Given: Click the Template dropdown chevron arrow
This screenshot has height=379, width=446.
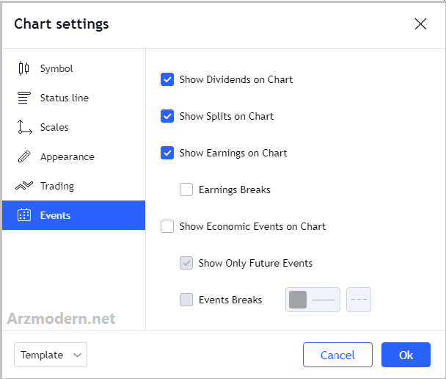Looking at the screenshot, I should point(77,355).
